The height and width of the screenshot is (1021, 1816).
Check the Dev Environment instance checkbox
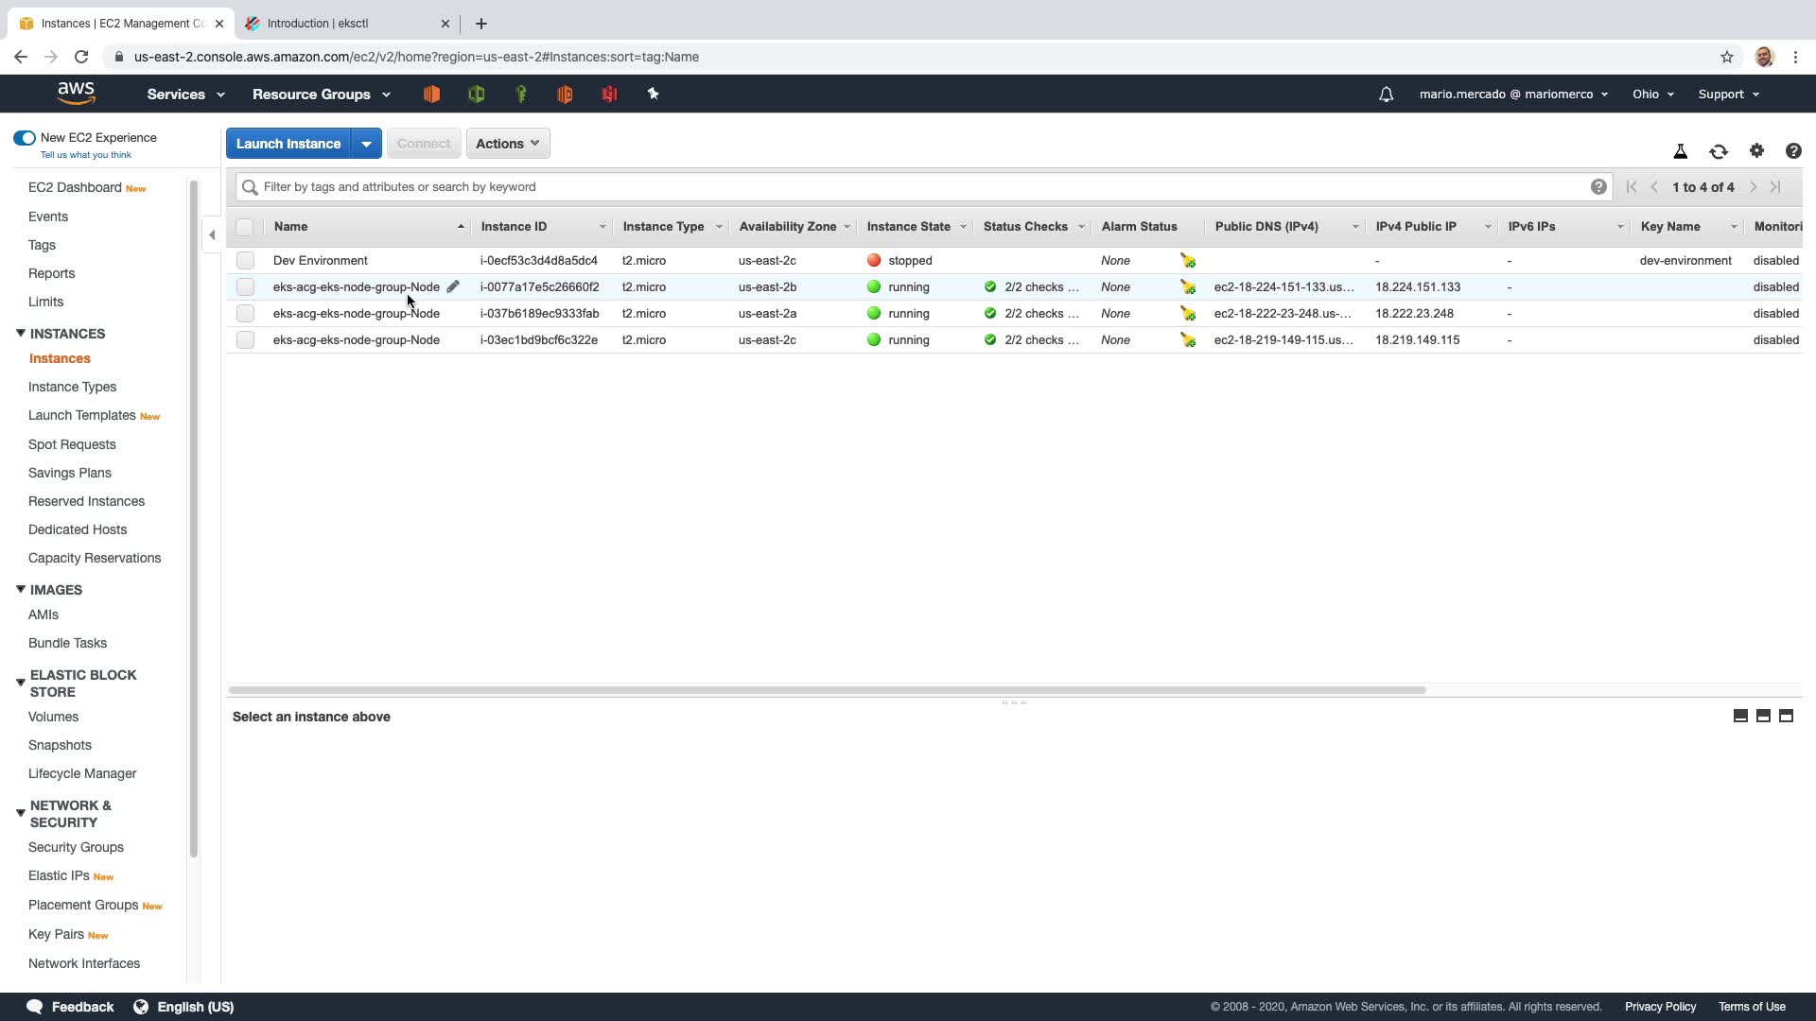pos(245,260)
